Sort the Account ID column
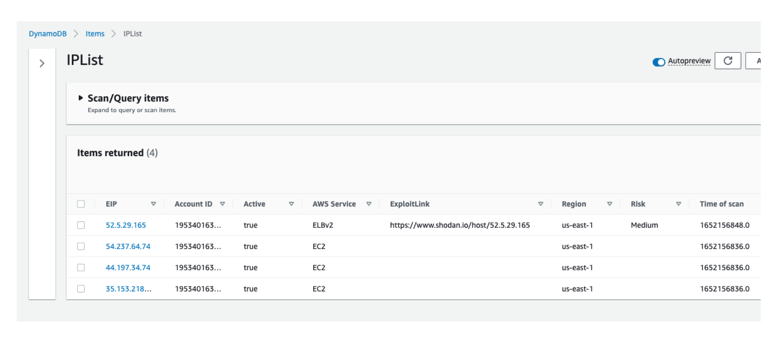This screenshot has width=780, height=344. pyautogui.click(x=223, y=204)
